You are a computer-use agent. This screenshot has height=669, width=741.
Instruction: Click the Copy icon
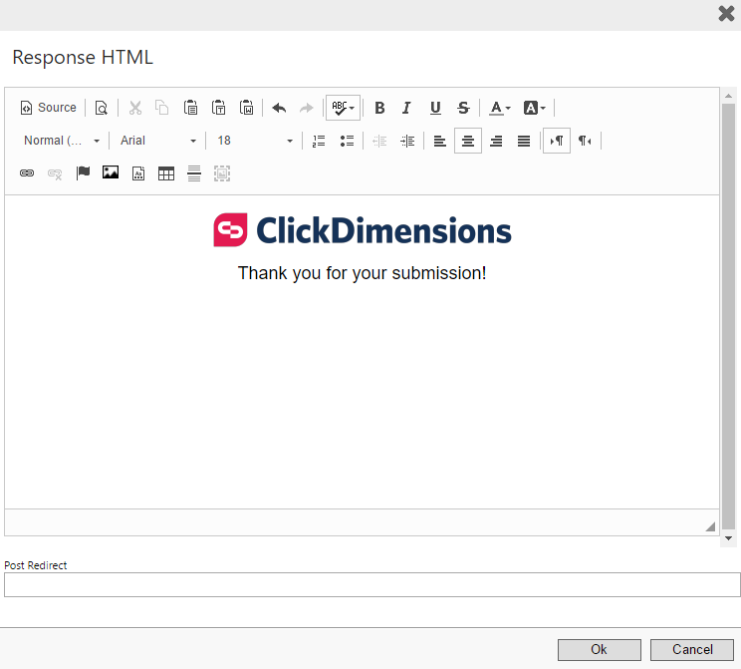click(162, 108)
